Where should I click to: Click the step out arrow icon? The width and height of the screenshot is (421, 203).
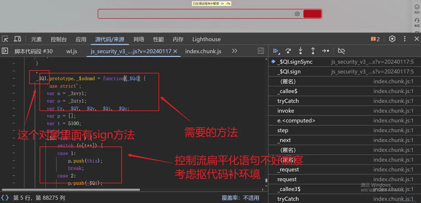pos(313,51)
